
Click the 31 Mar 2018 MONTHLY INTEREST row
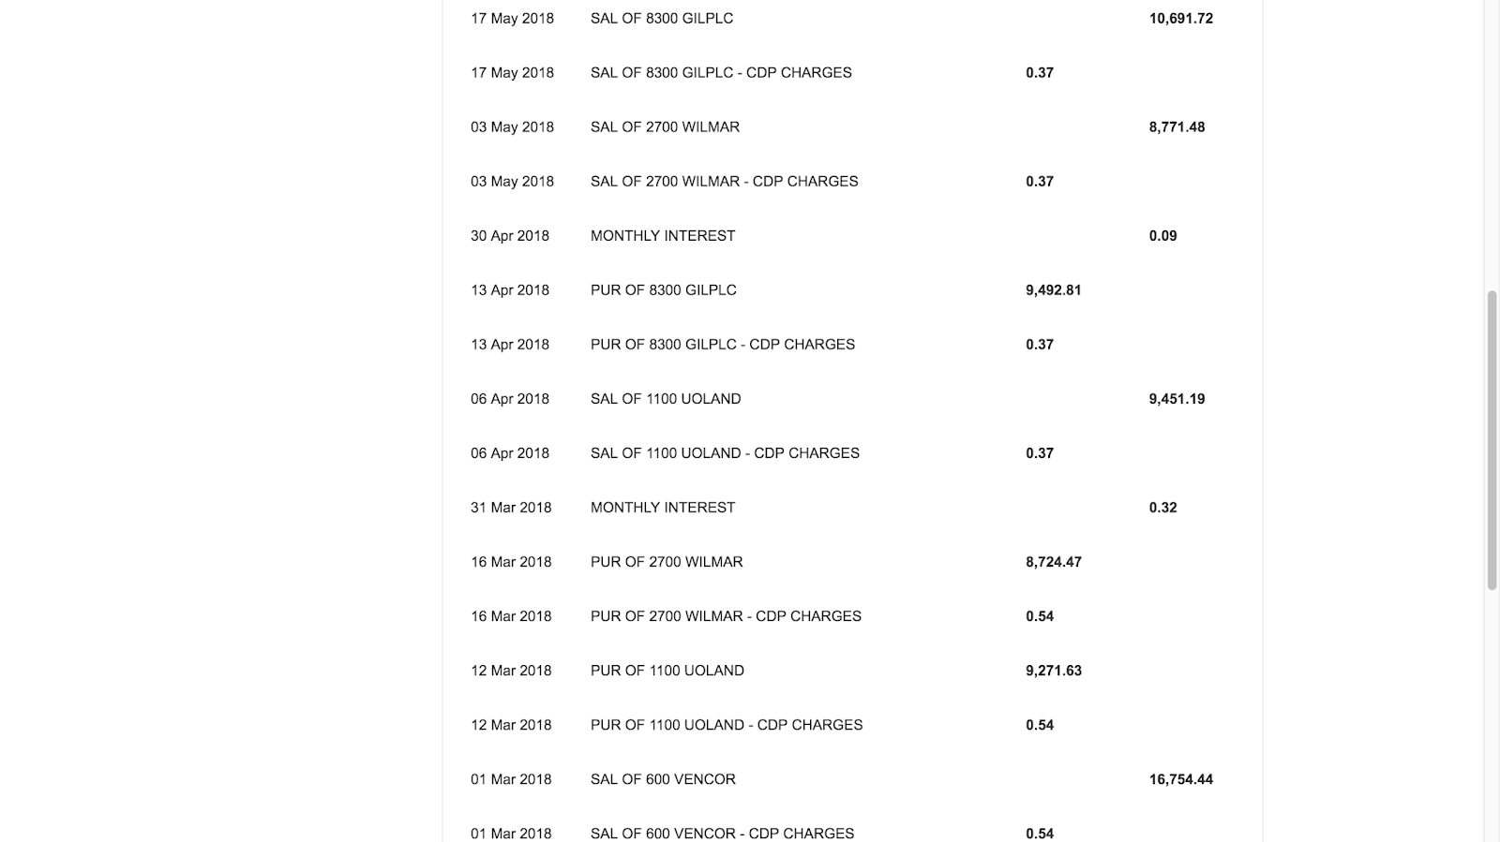tap(852, 508)
